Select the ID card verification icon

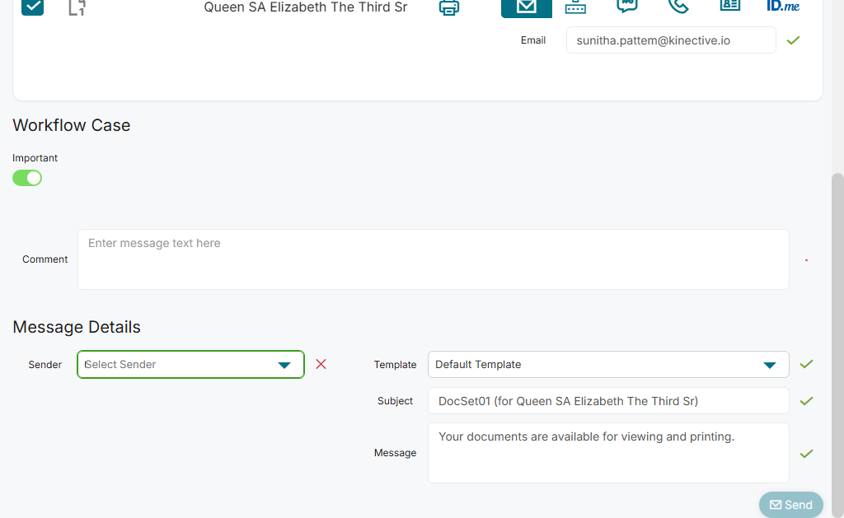pyautogui.click(x=730, y=5)
